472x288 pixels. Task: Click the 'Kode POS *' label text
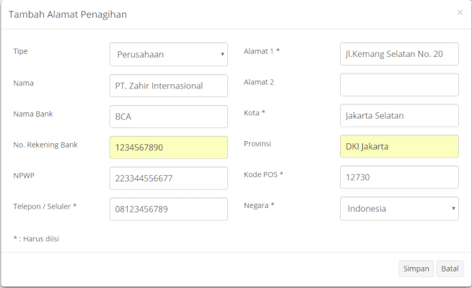click(263, 175)
